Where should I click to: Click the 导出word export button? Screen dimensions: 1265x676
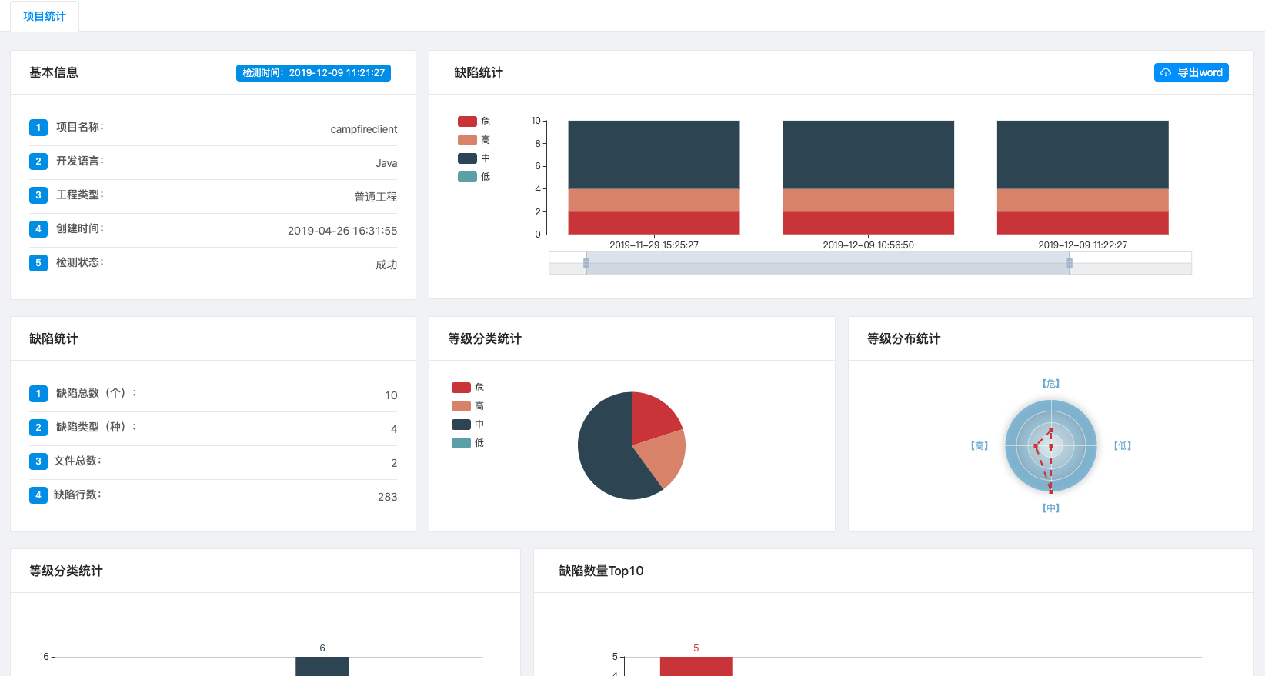click(1191, 72)
